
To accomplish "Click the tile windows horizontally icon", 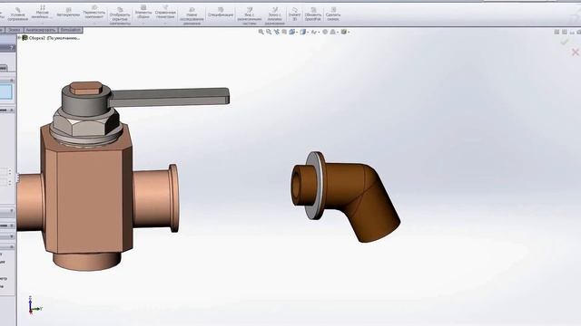I will point(556,33).
